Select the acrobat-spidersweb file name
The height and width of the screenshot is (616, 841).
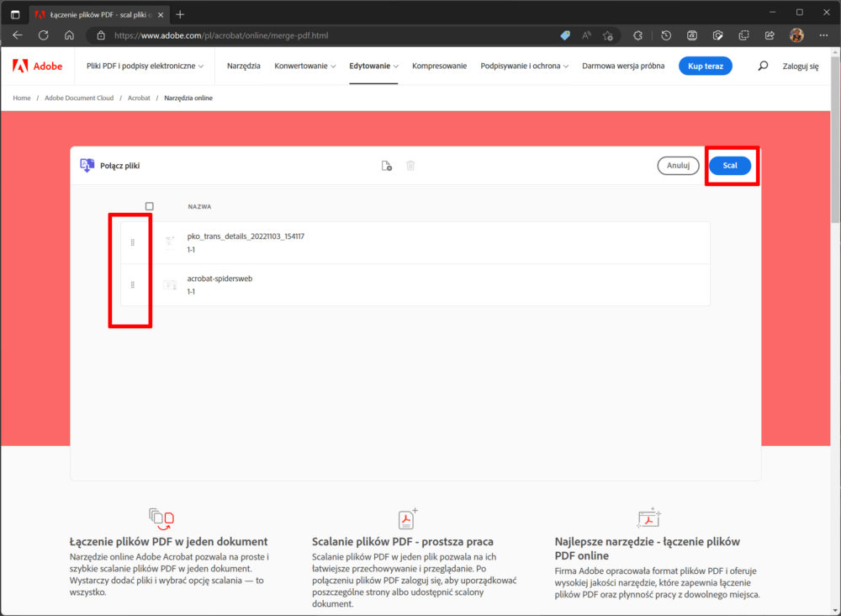pos(220,279)
